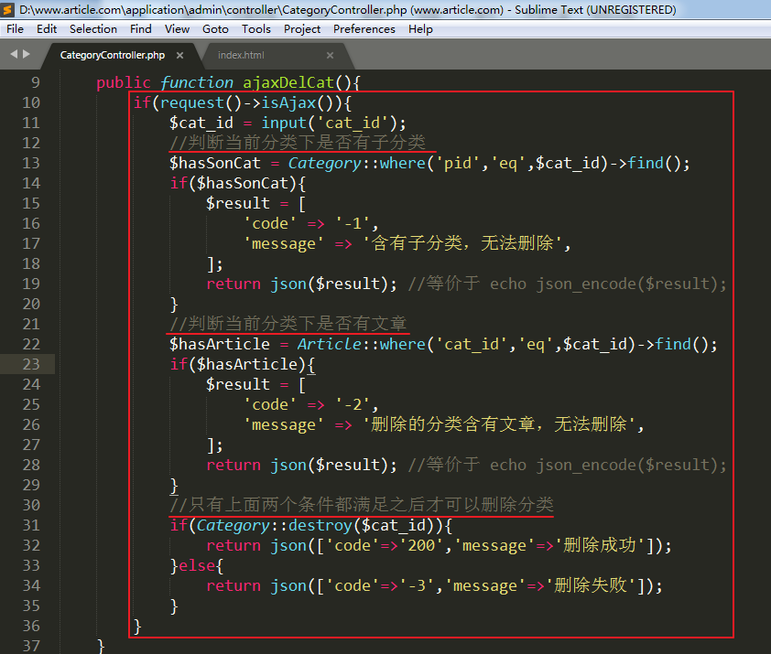Click line number 23 in the gutter
This screenshot has height=654, width=771.
coord(31,364)
